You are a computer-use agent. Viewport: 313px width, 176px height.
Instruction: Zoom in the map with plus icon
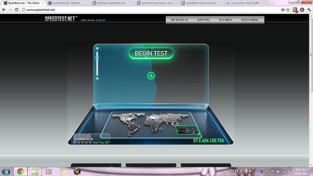[x=97, y=49]
